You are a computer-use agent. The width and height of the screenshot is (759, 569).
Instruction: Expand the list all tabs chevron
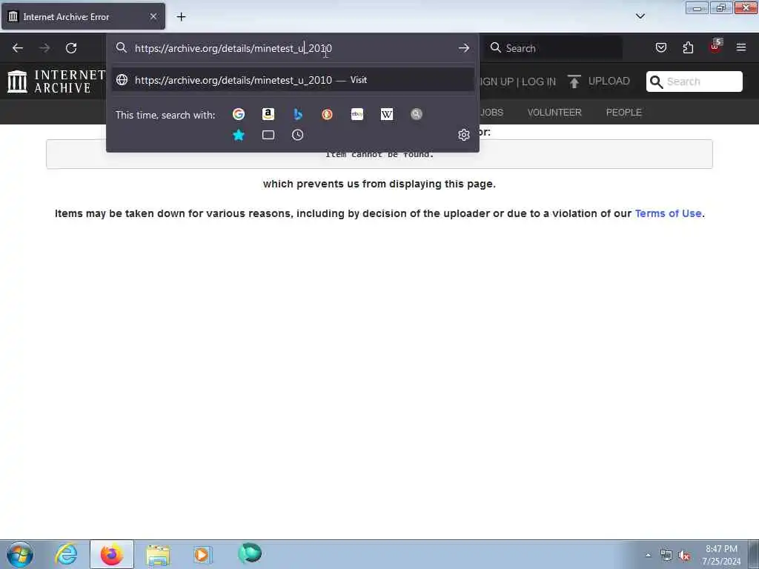(x=640, y=16)
